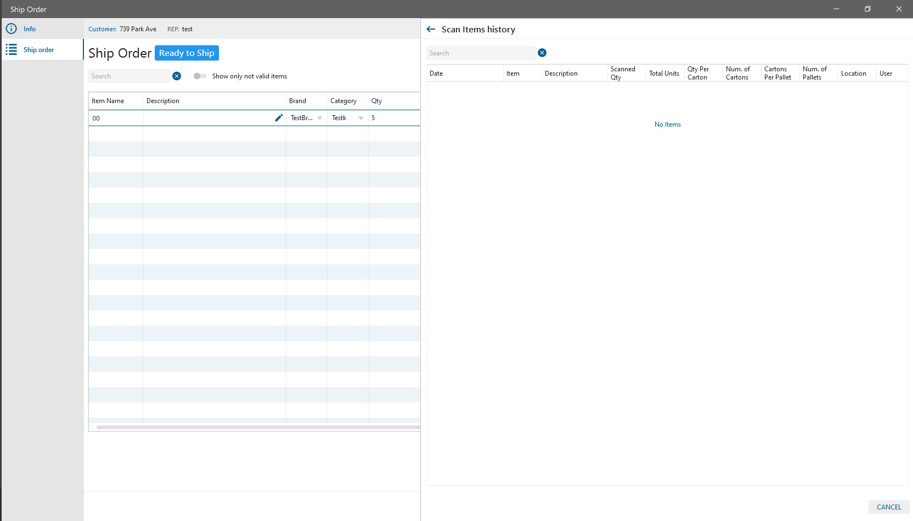Click the back arrow beside Scan Items history

click(x=431, y=30)
